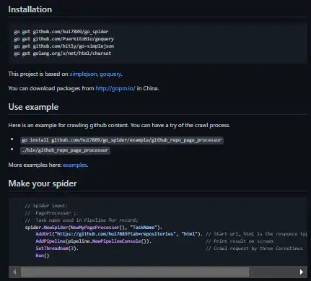Click the comment '// Crawl request by three Coroutines'
Screen dimensions: 311x281
254,248
